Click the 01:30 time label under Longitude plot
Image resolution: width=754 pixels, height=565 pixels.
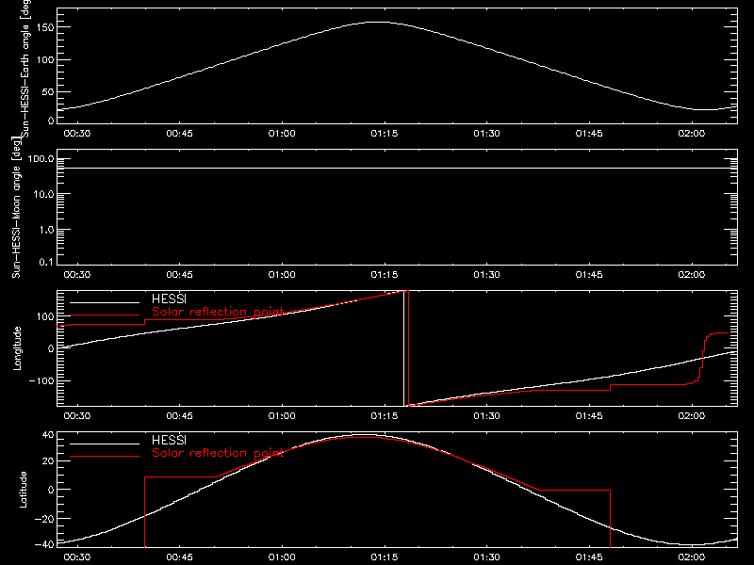[x=486, y=415]
